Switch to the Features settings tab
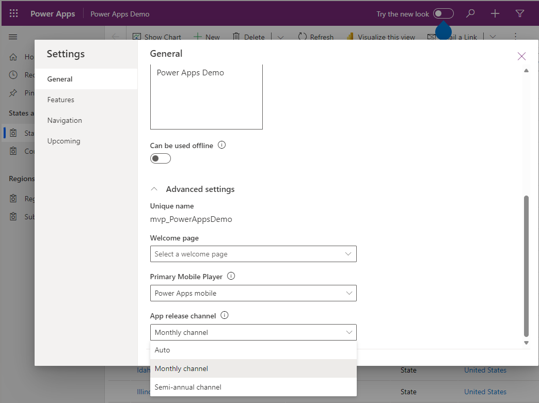539x403 pixels. pyautogui.click(x=86, y=100)
